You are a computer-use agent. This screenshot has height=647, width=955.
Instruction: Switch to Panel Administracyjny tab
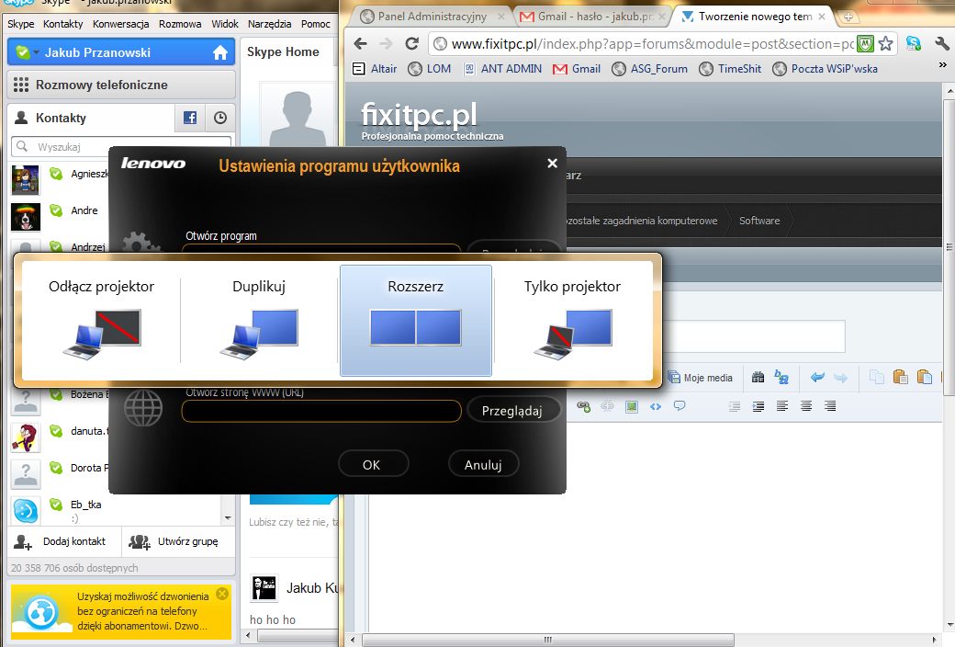coord(432,17)
